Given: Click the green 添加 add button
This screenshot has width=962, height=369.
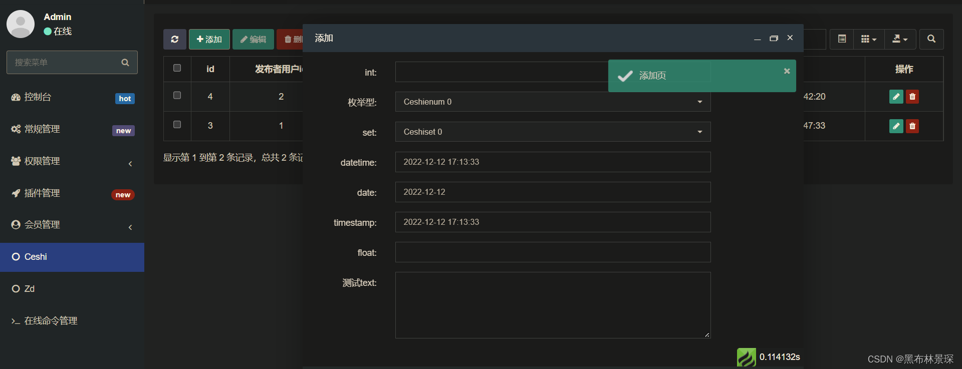Looking at the screenshot, I should [209, 39].
